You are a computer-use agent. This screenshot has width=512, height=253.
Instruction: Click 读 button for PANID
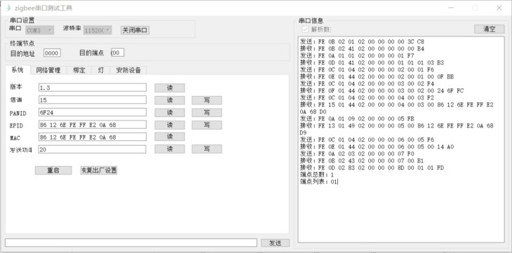[170, 113]
